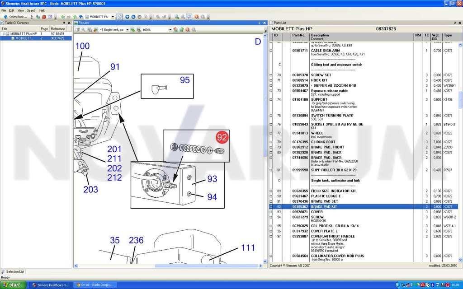The image size is (463, 289).
Task: Click the red-green icon right of the zoom combo
Action: pyautogui.click(x=175, y=30)
